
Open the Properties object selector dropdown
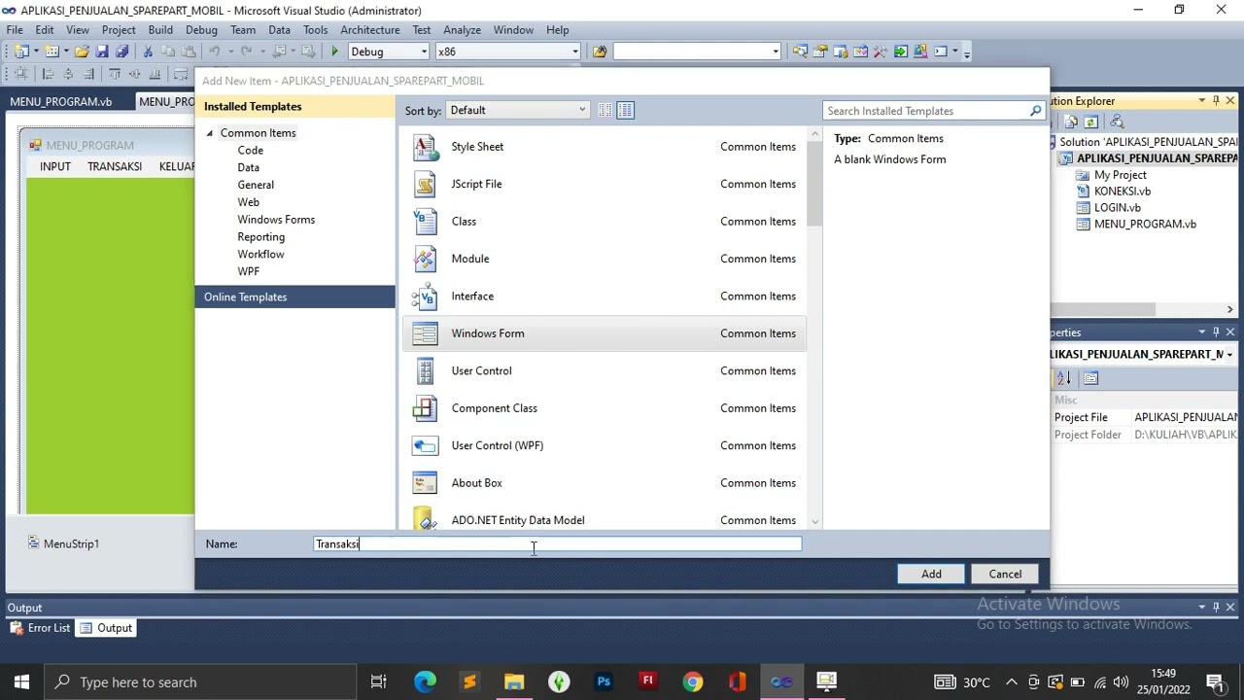pos(1229,355)
